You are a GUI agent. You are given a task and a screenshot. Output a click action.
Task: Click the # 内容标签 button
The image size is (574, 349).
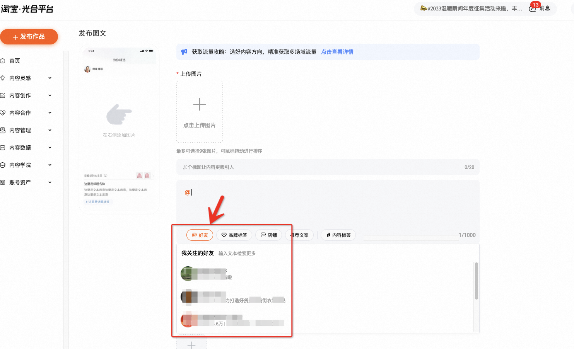[338, 235]
